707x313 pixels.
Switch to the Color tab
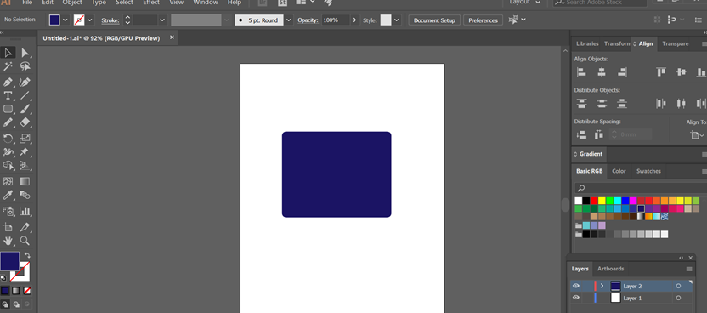tap(619, 171)
